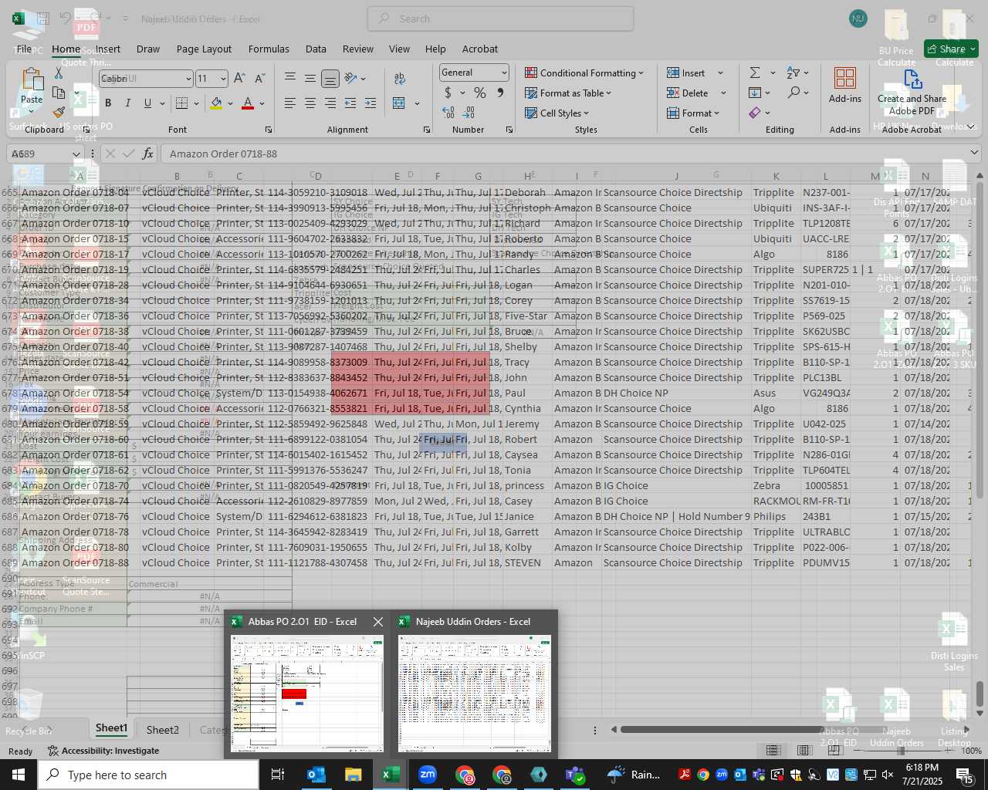The height and width of the screenshot is (790, 988).
Task: Close the Abbas PO 2.01 EID preview
Action: click(x=377, y=621)
